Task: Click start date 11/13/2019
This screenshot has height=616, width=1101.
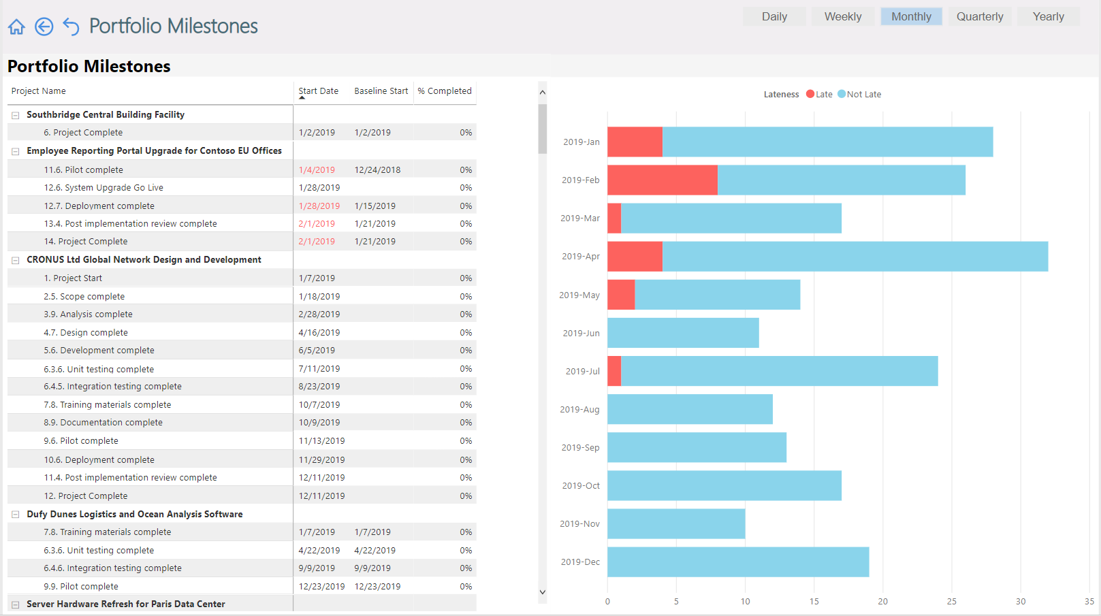Action: click(321, 441)
